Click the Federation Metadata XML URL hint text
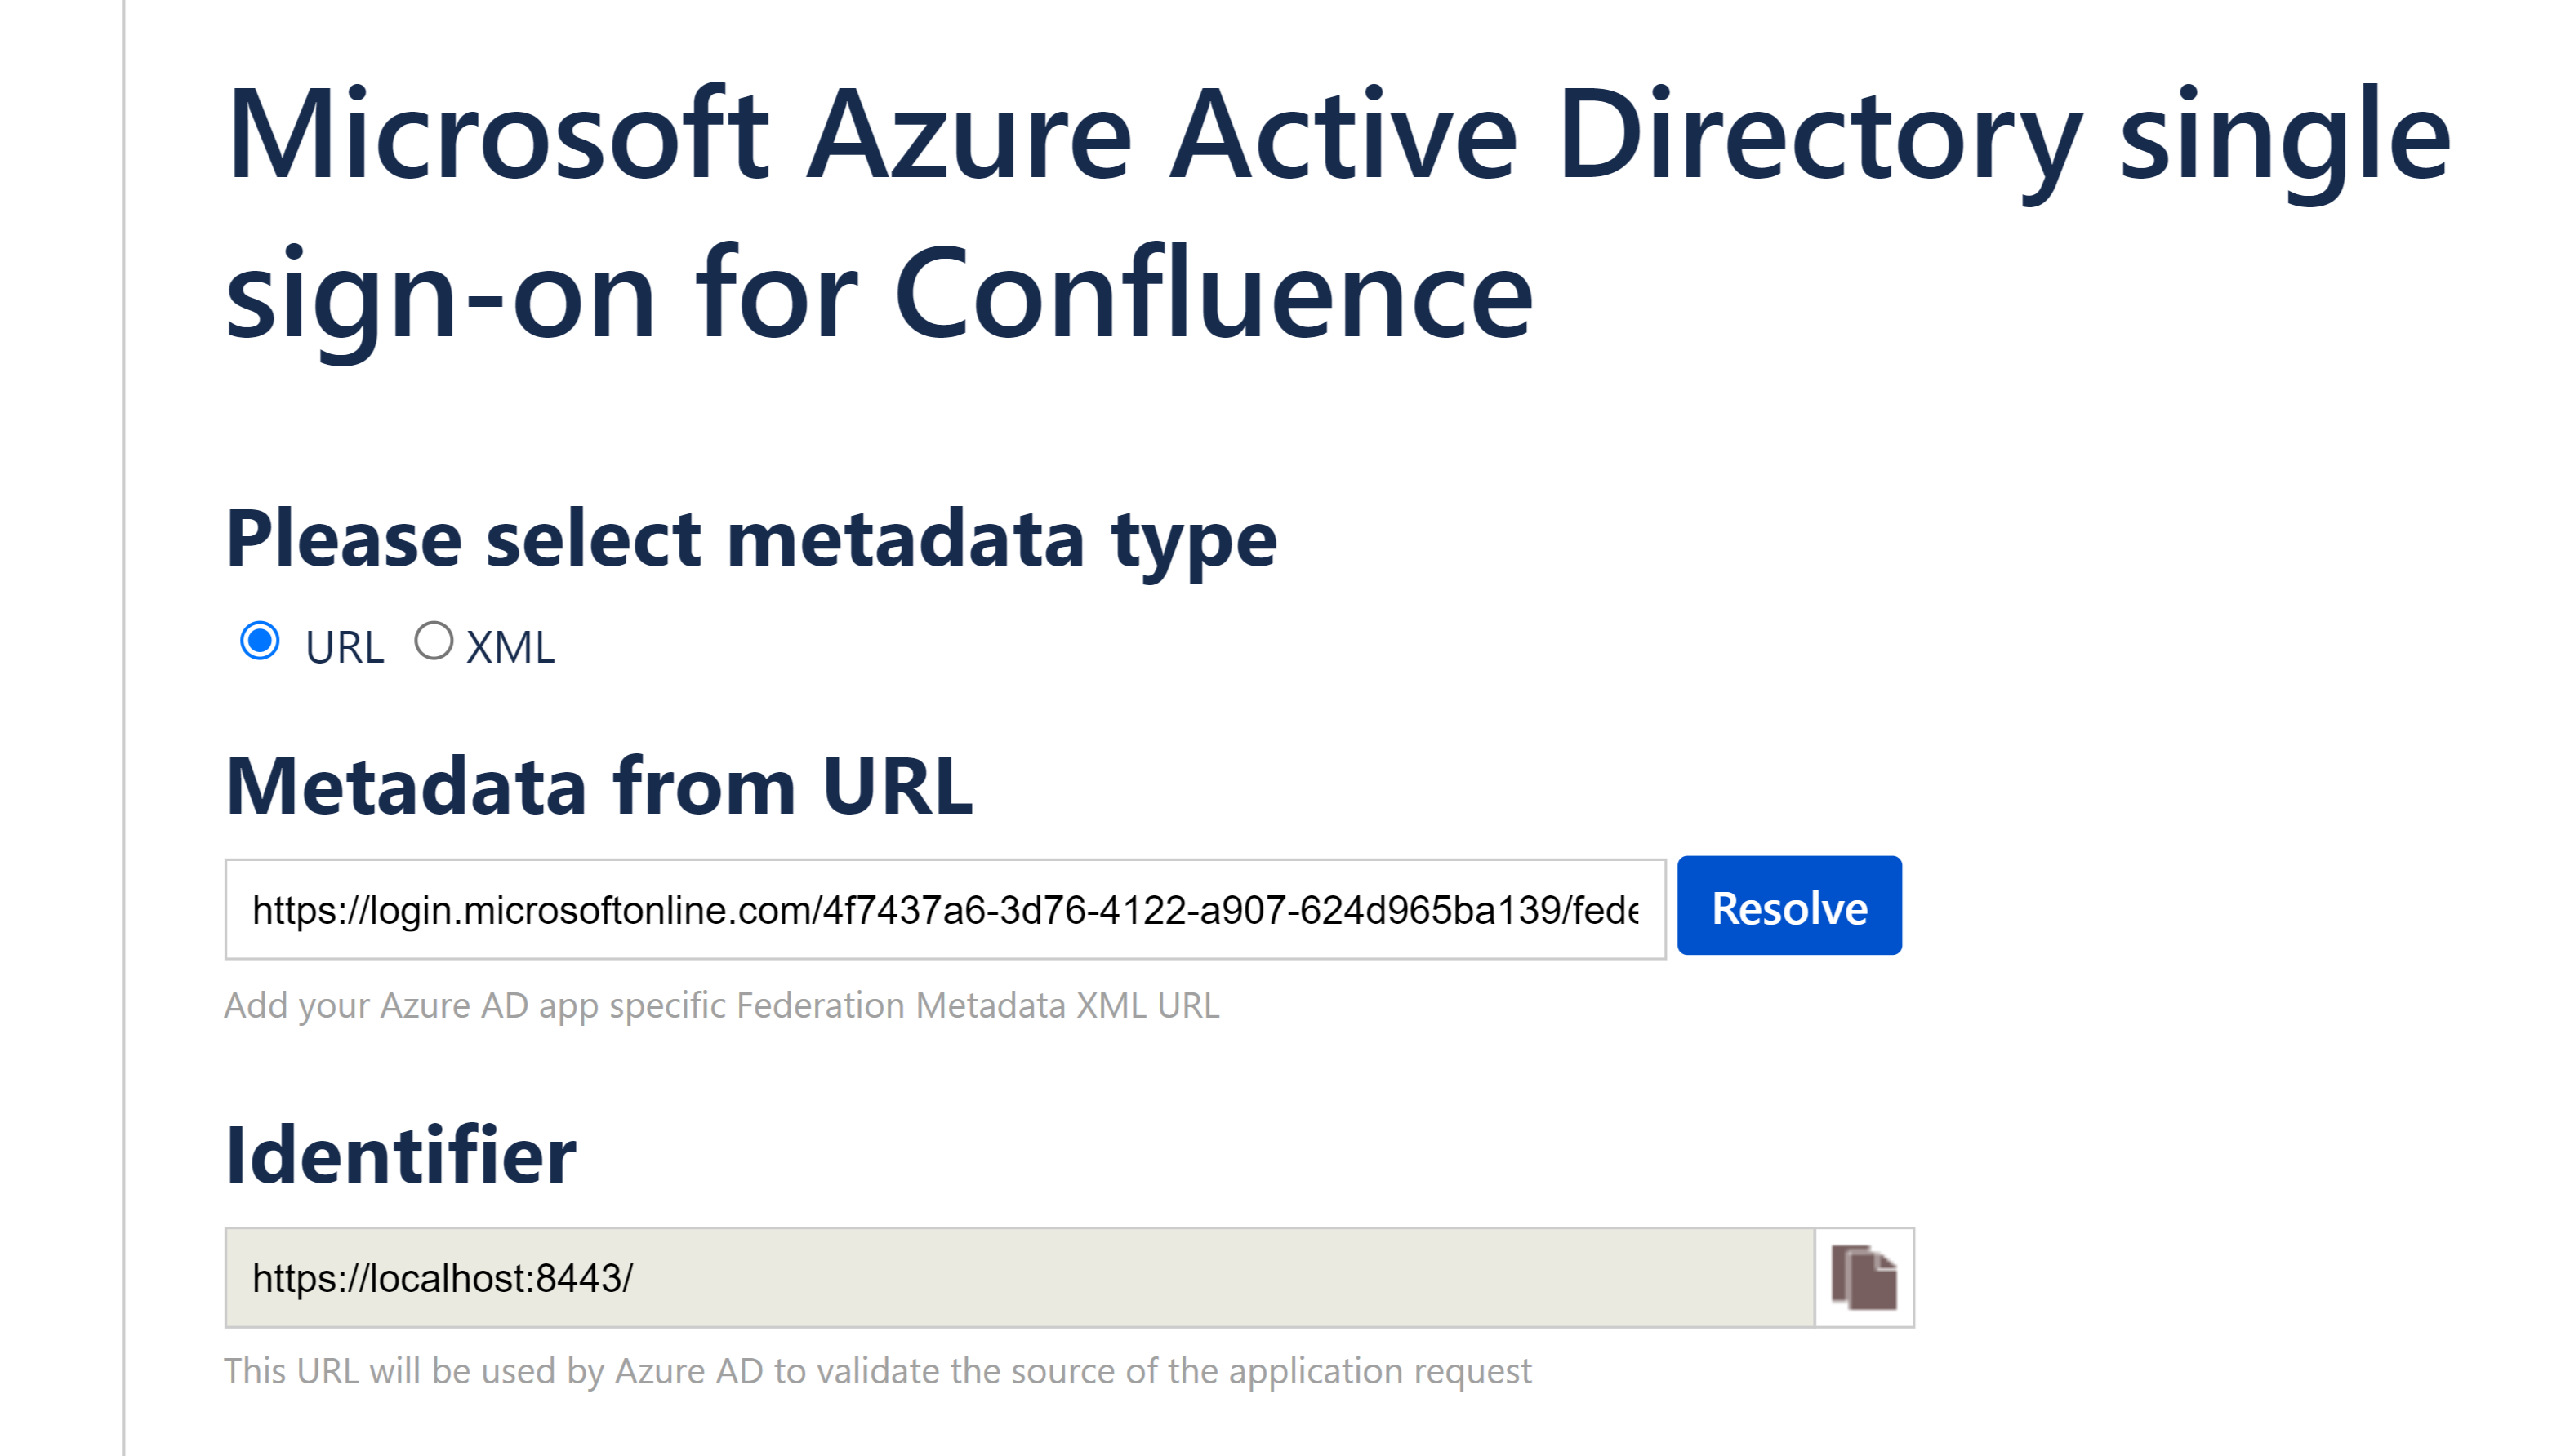 pyautogui.click(x=721, y=1005)
